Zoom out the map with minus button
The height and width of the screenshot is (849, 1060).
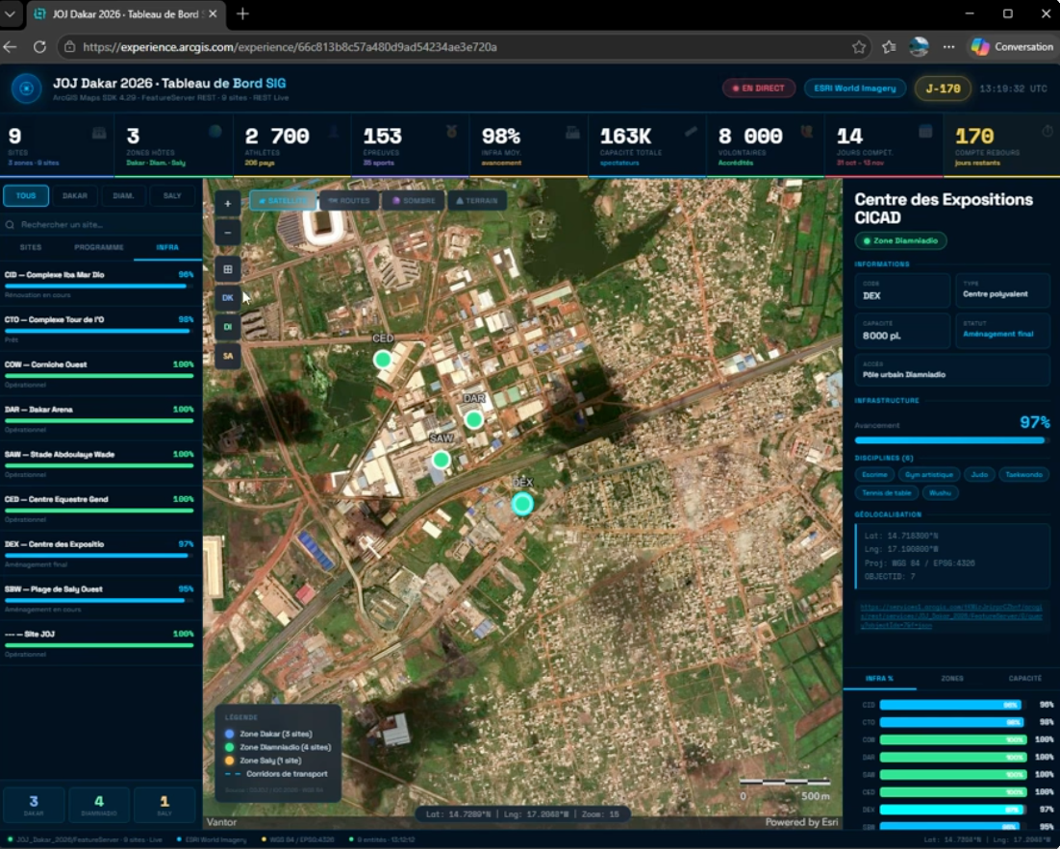click(228, 233)
